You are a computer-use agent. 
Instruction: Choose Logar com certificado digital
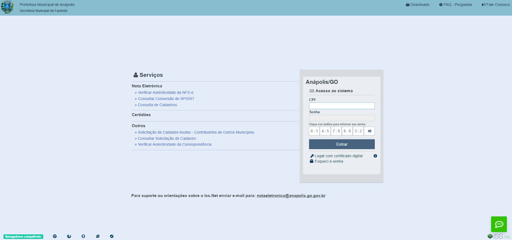tap(339, 156)
